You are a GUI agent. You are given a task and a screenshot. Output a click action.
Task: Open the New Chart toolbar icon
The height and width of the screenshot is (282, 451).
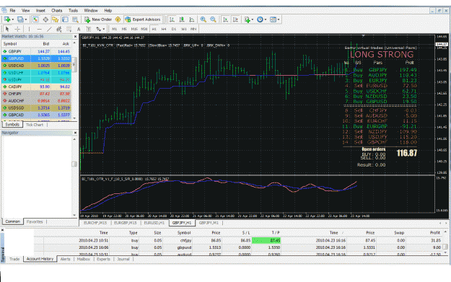click(x=7, y=19)
